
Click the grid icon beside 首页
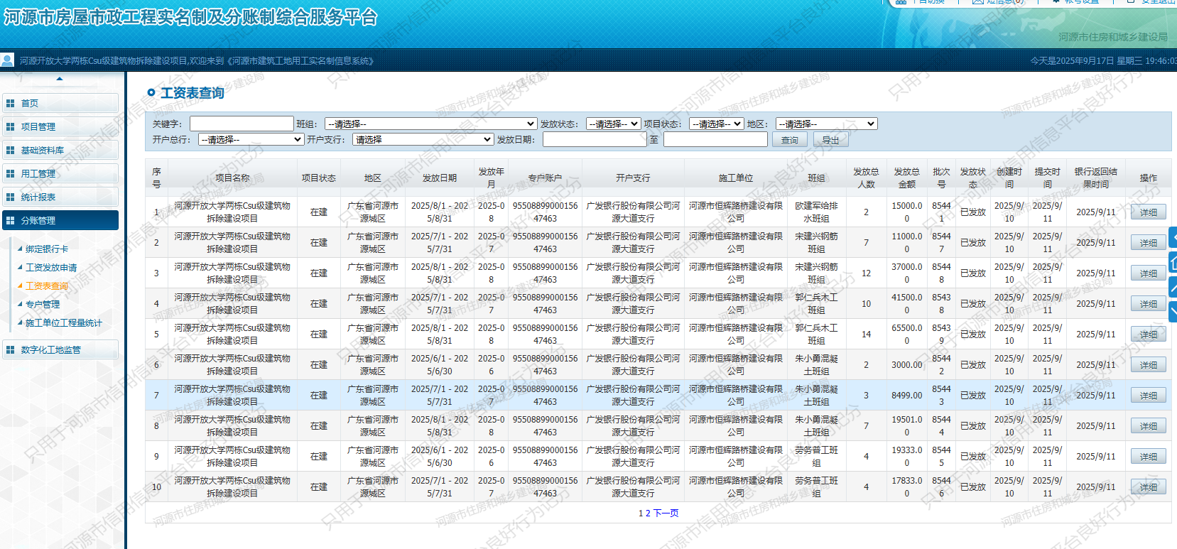pyautogui.click(x=10, y=104)
